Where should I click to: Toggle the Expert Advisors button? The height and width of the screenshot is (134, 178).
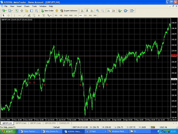69,11
